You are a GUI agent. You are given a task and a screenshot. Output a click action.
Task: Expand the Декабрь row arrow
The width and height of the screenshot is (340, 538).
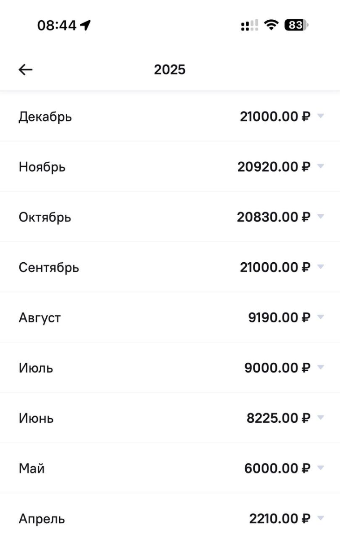click(x=320, y=116)
